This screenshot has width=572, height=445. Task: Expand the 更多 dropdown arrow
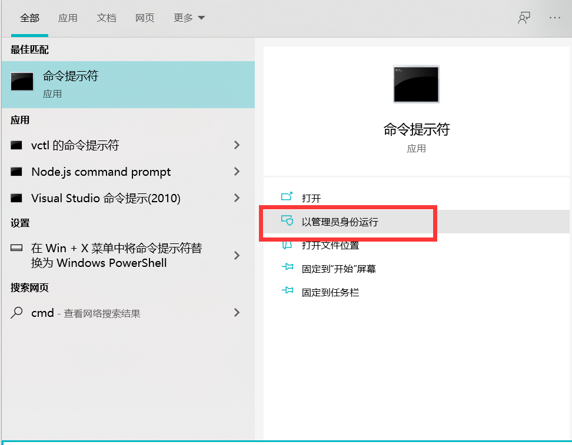200,18
